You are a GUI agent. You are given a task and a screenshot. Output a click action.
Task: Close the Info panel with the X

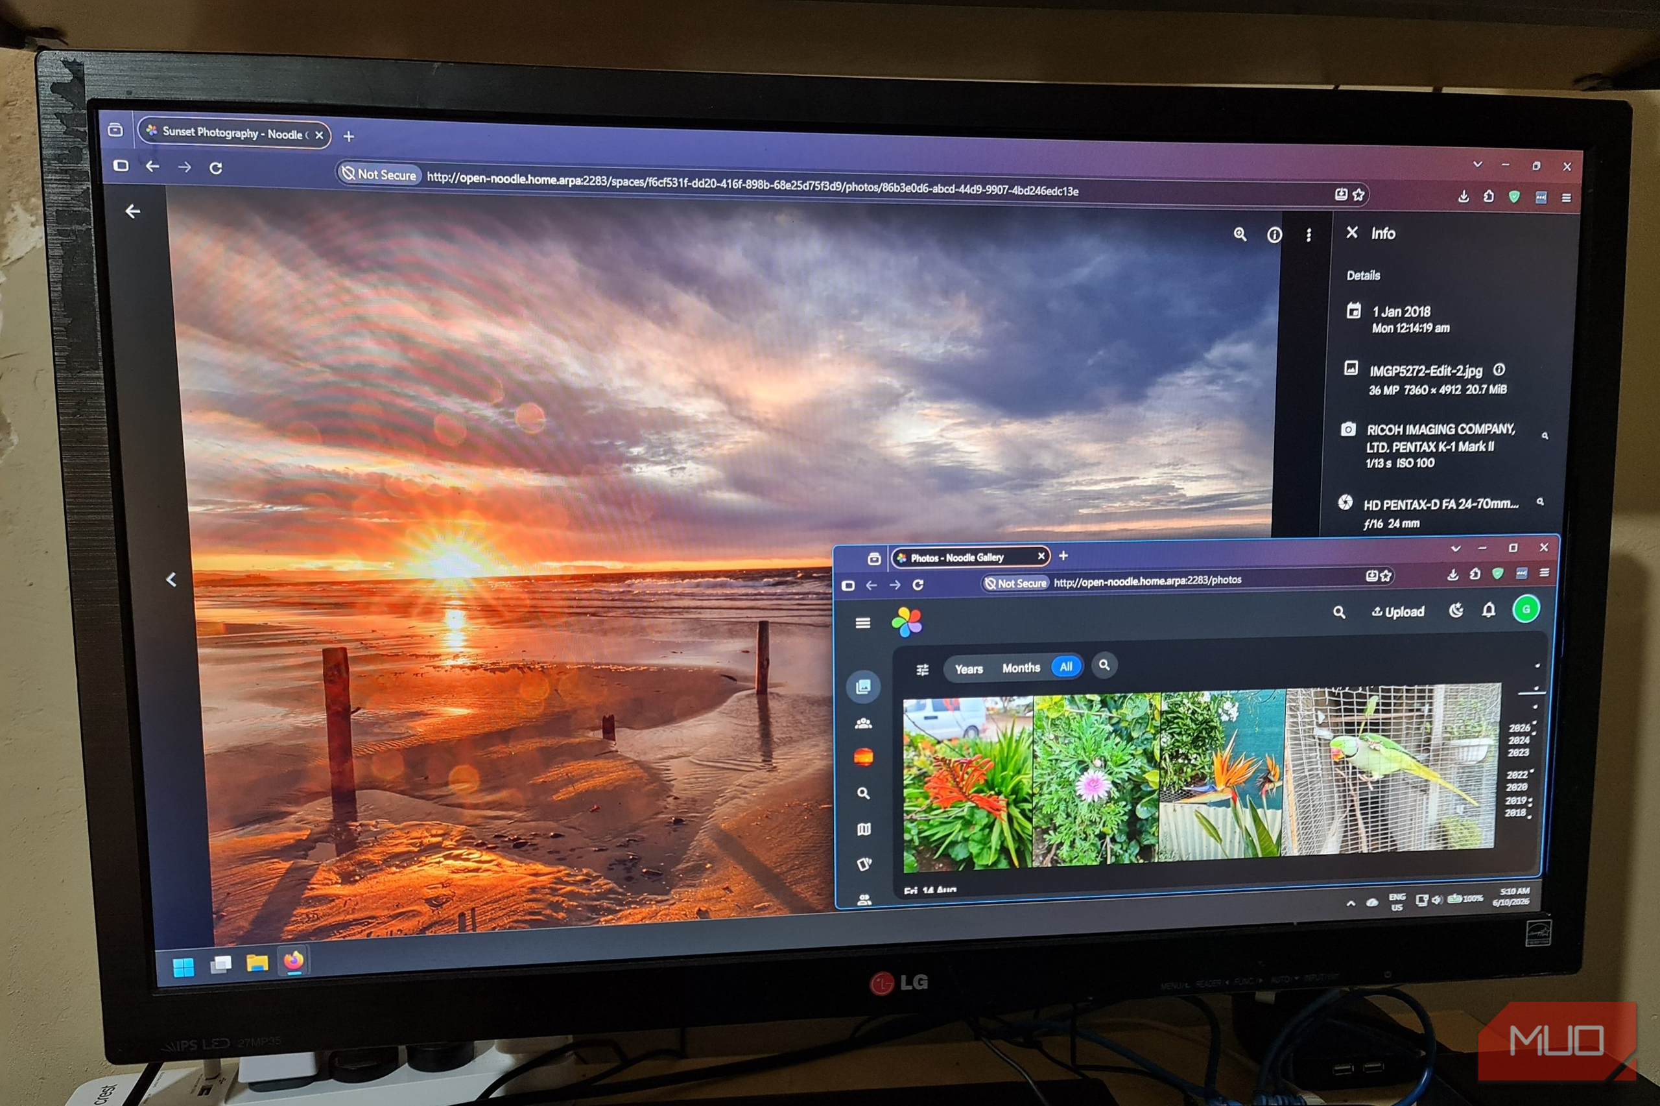1352,232
